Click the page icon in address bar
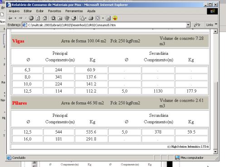The height and width of the screenshot is (167, 226). 24,25
